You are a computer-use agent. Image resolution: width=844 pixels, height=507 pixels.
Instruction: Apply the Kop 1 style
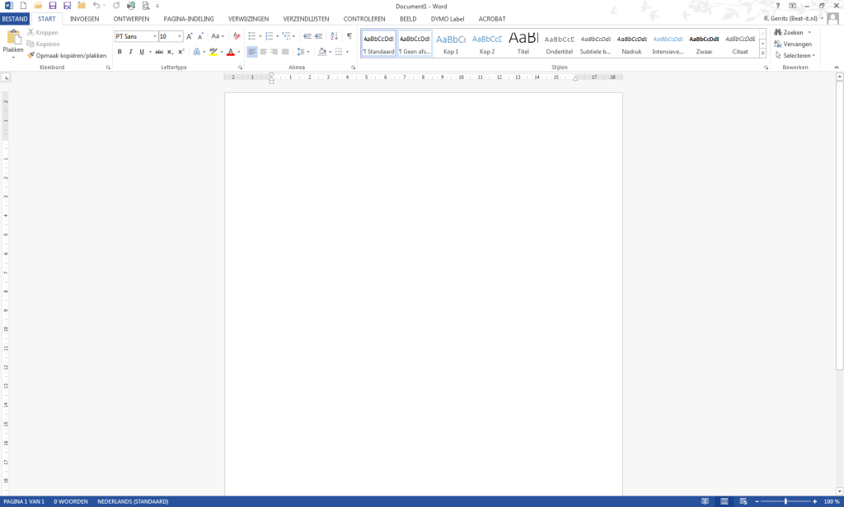[x=451, y=44]
